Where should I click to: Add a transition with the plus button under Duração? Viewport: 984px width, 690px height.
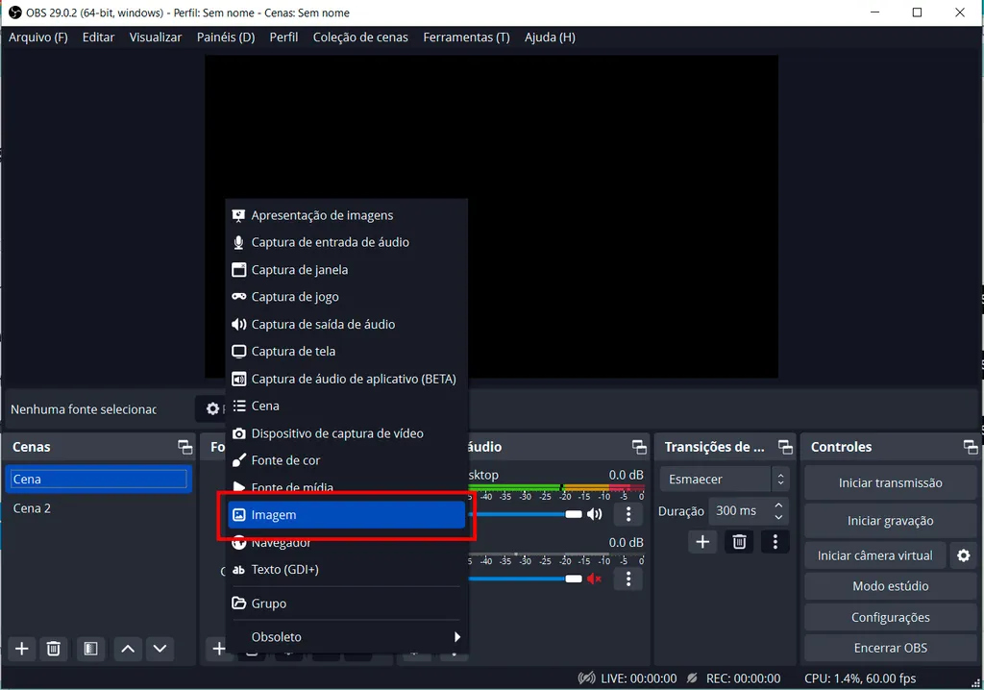(702, 542)
